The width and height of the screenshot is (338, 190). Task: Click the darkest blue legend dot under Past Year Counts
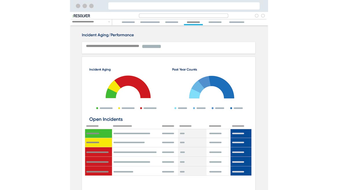(x=231, y=108)
